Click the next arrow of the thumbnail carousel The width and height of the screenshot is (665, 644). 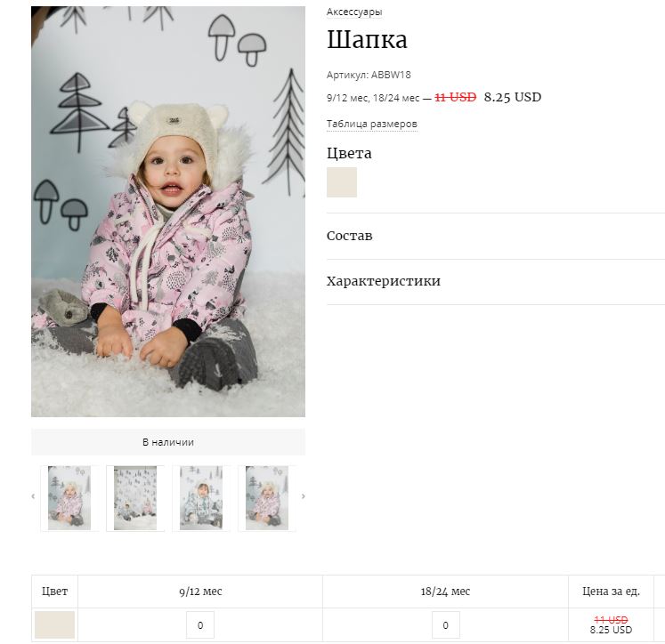[x=303, y=496]
